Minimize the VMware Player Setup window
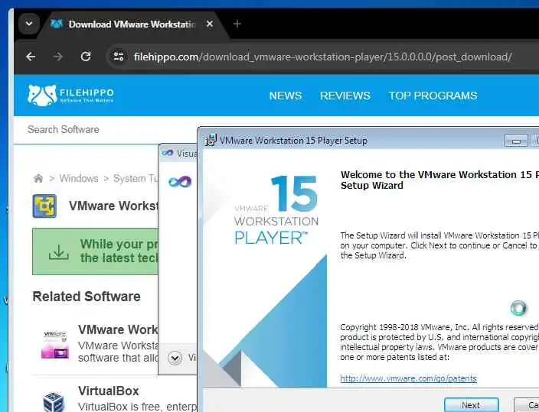Viewport: 539px width, 412px height. (515, 141)
